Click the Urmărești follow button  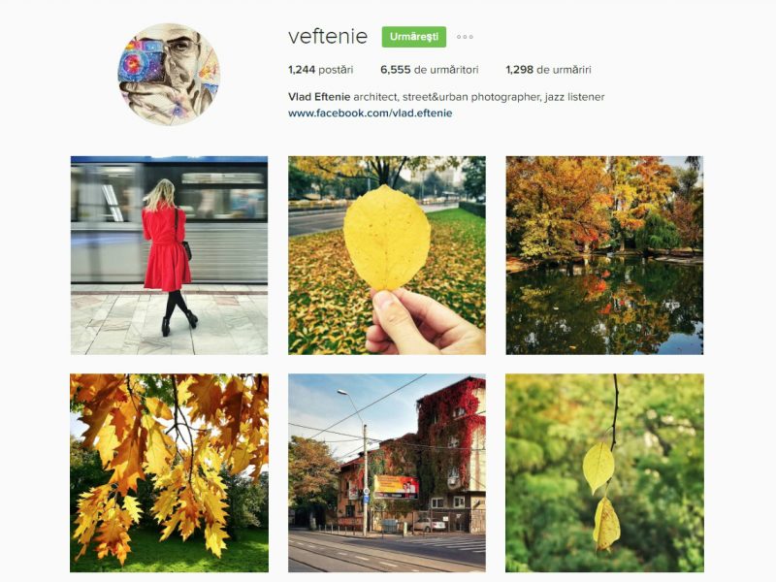(x=414, y=37)
